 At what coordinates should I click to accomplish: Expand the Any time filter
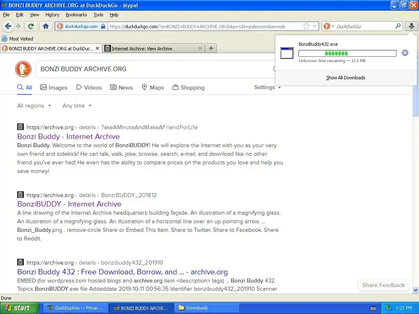[x=77, y=106]
